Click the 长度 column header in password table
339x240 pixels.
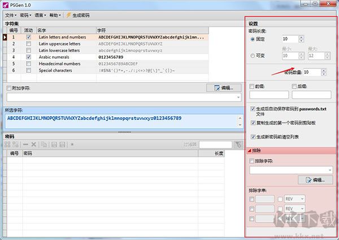click(211, 154)
